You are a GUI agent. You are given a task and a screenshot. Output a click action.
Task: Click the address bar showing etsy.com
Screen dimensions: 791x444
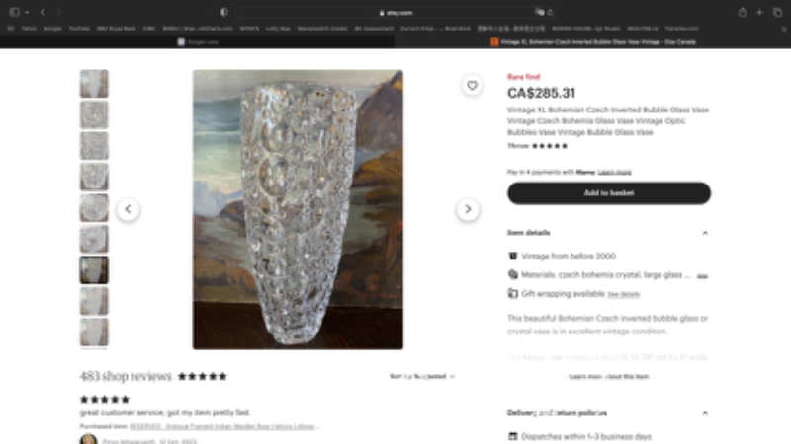pos(396,12)
